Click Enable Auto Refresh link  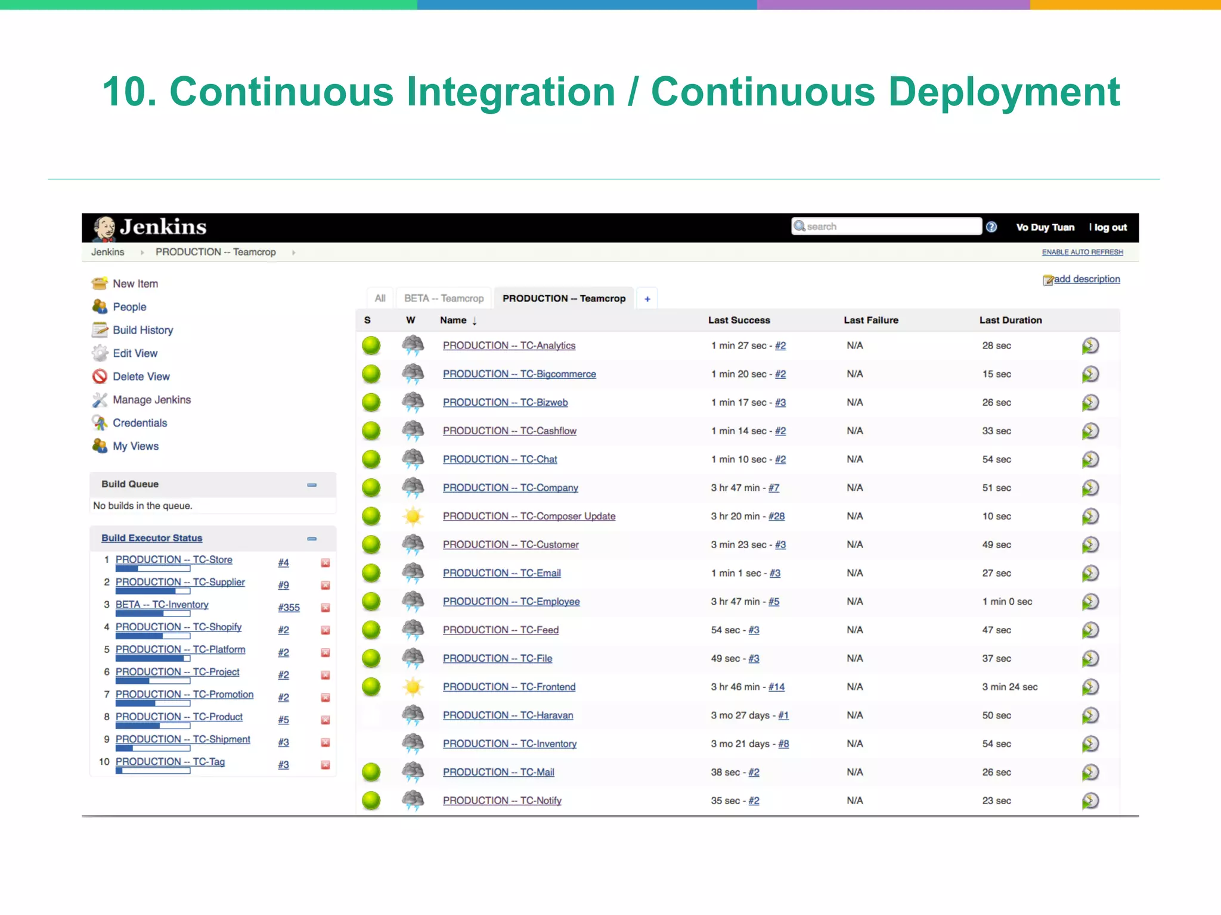click(1082, 253)
